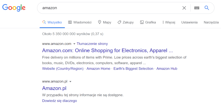
Task: Open Amazon.com Online Shopping result title
Action: click(x=107, y=51)
